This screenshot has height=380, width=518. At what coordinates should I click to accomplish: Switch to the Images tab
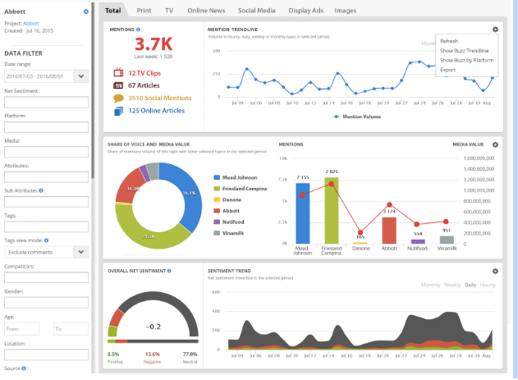346,11
